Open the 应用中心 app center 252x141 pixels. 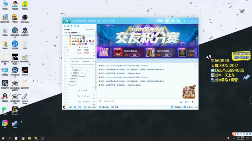coord(188,107)
